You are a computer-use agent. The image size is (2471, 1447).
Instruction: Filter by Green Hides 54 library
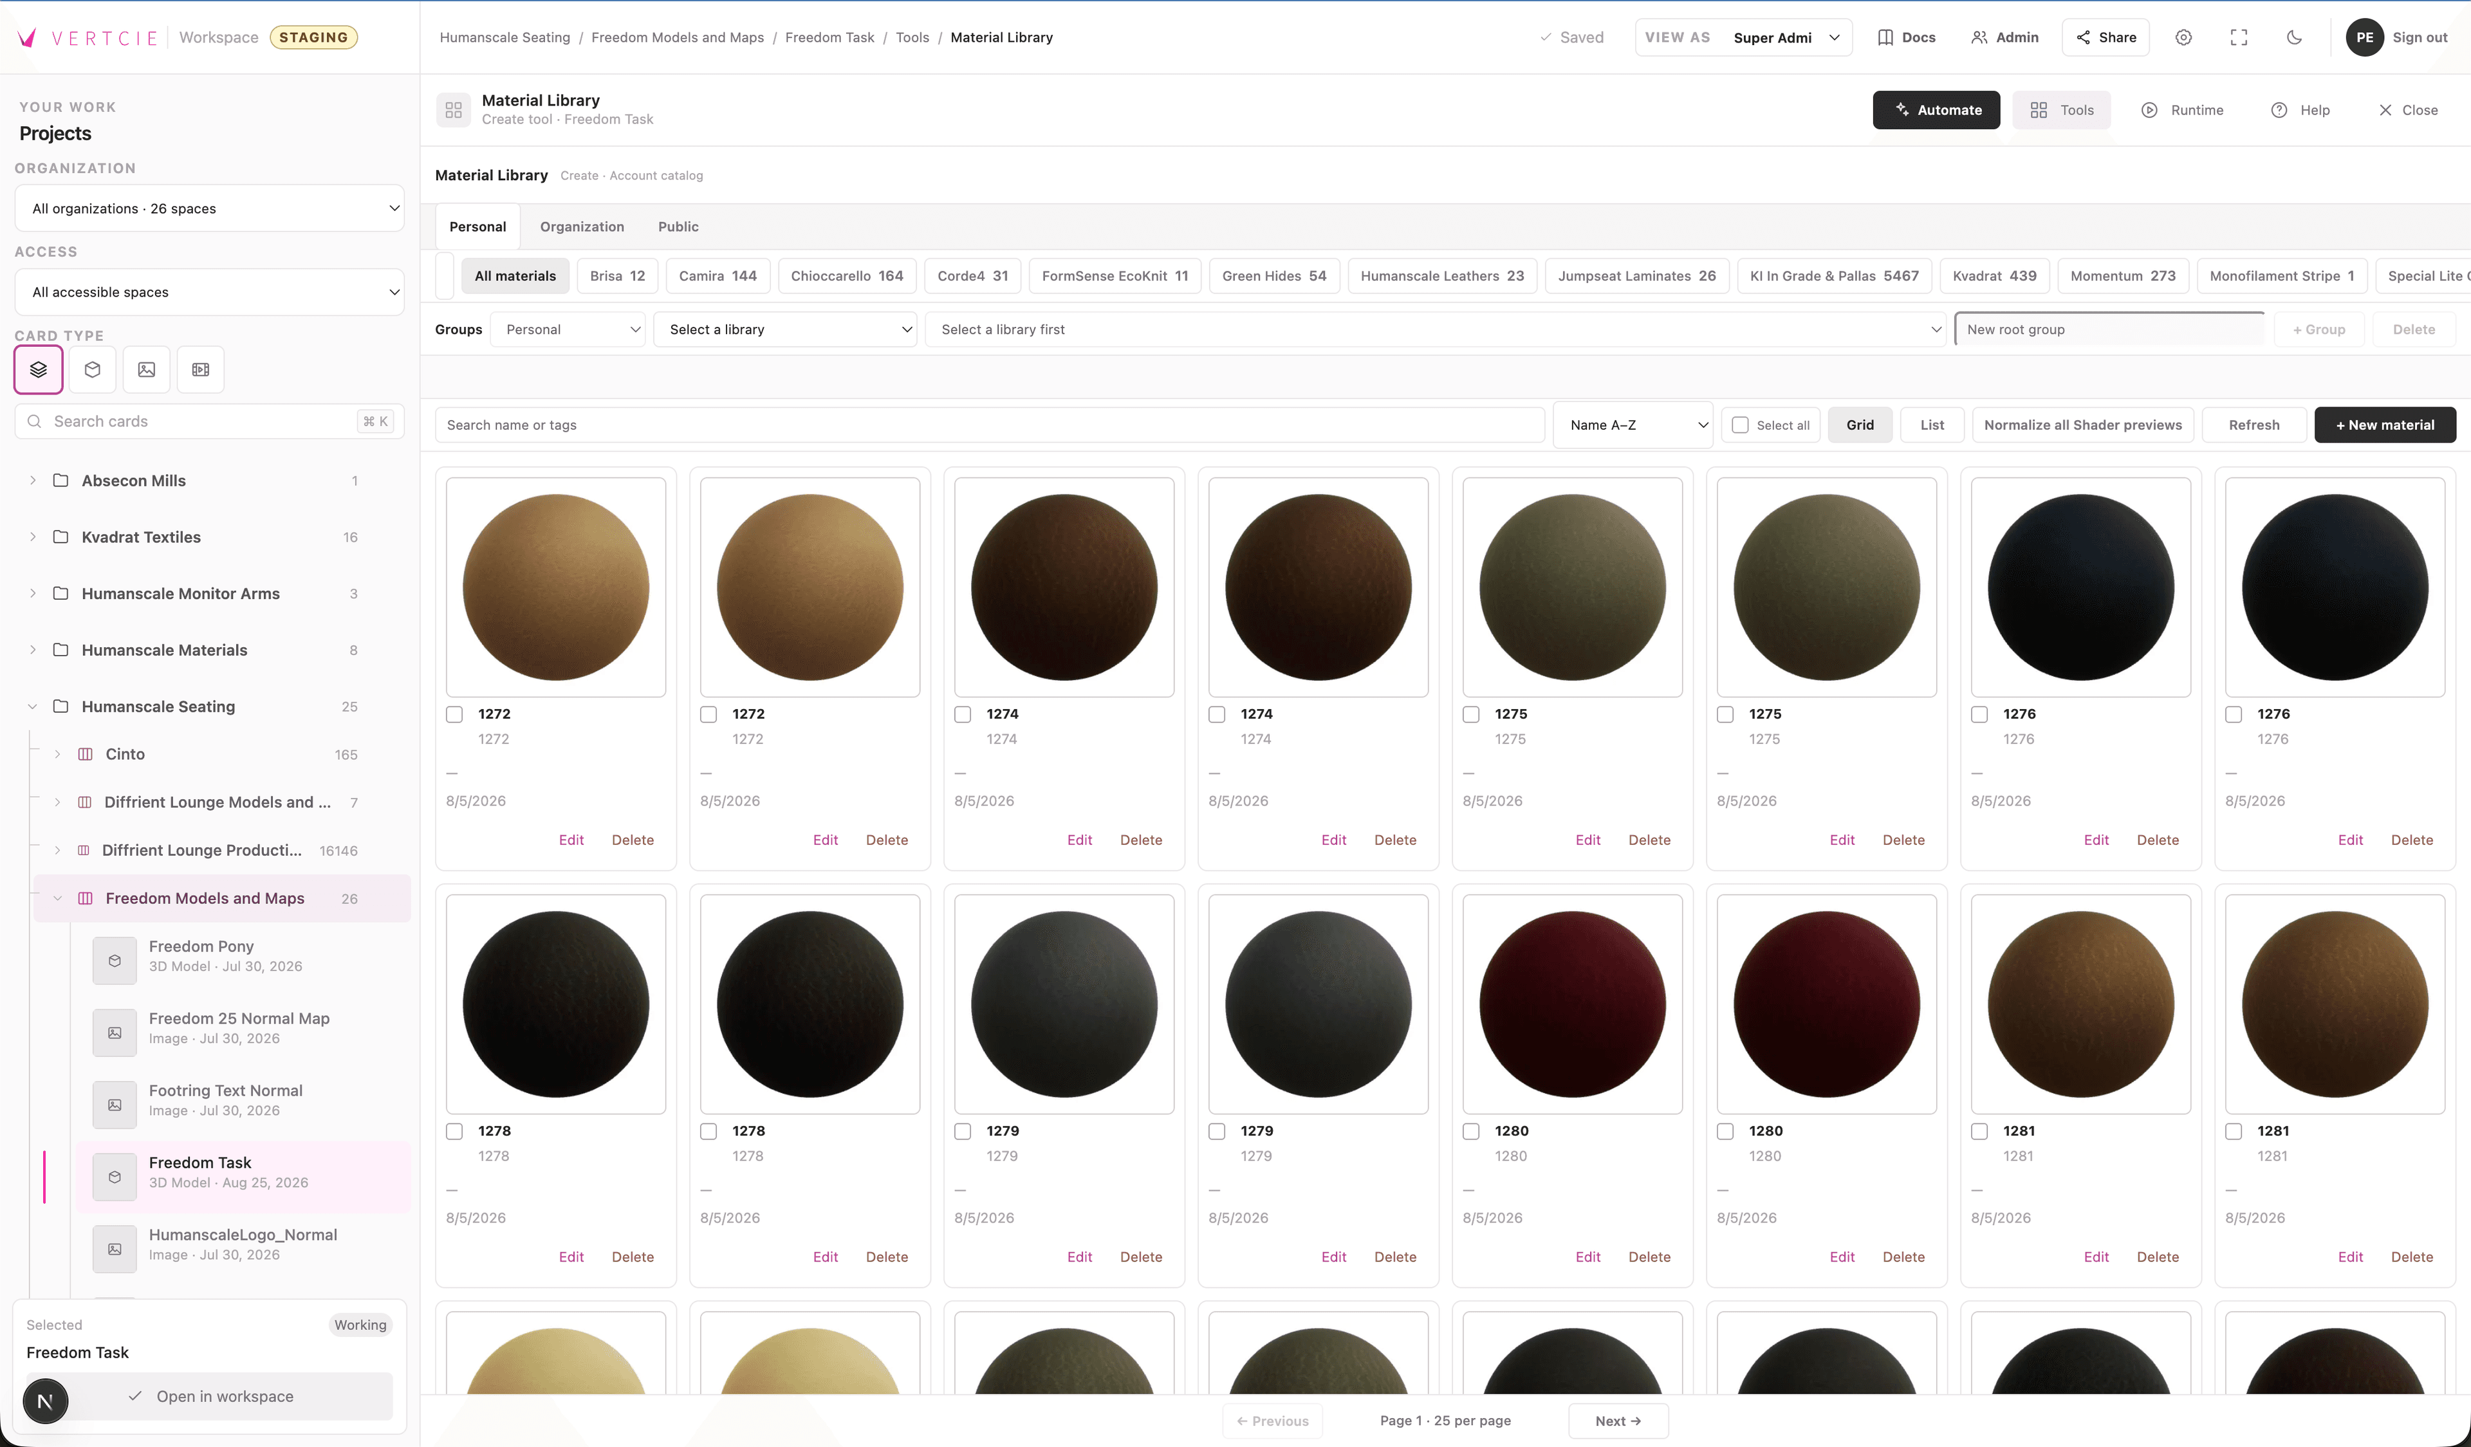point(1273,277)
